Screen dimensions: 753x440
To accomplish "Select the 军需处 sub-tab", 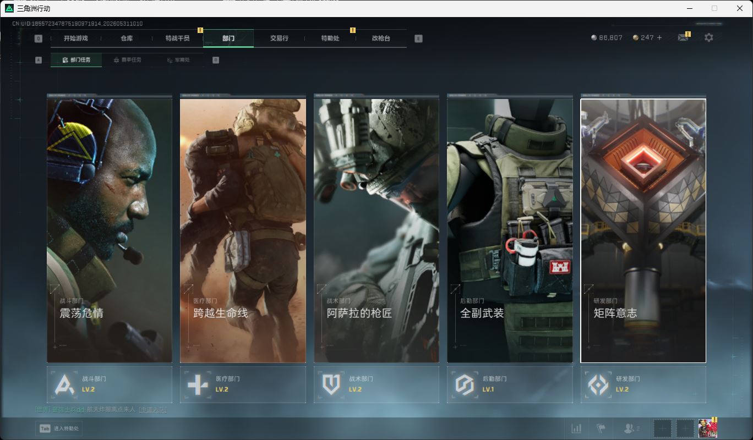I will (x=178, y=60).
